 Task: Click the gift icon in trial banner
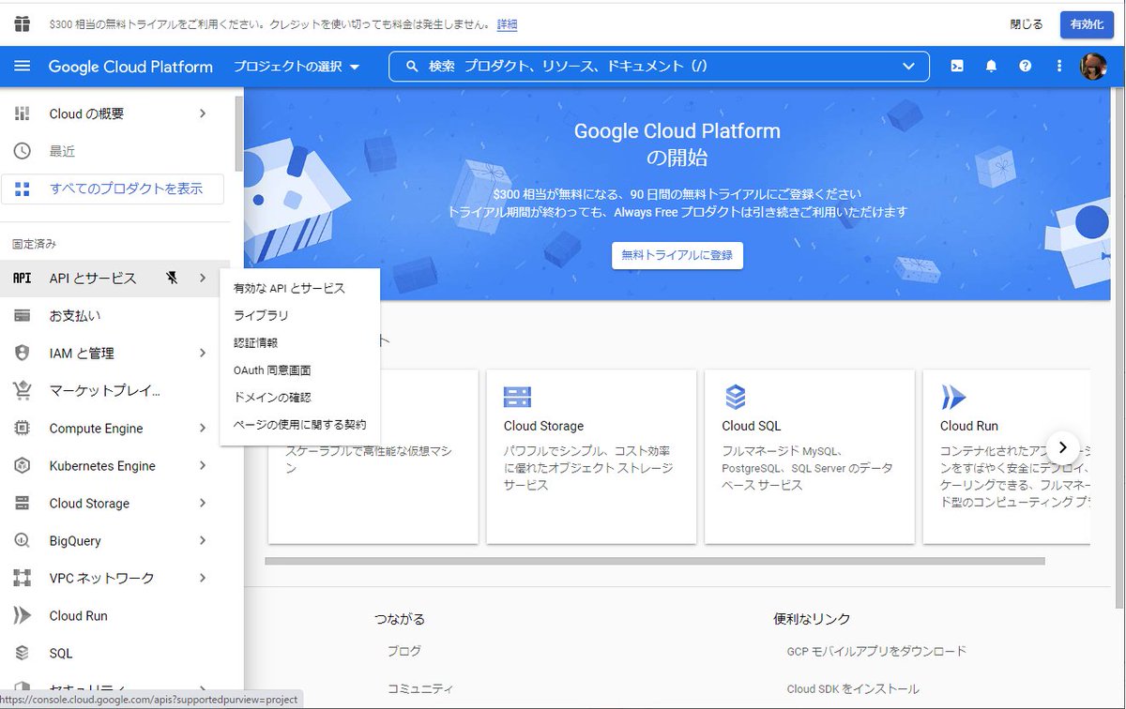tap(23, 23)
